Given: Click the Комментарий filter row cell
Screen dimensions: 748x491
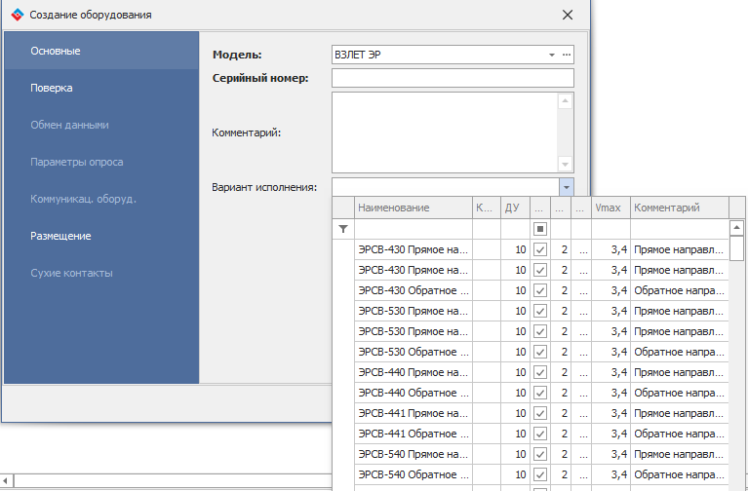Looking at the screenshot, I should pos(680,229).
